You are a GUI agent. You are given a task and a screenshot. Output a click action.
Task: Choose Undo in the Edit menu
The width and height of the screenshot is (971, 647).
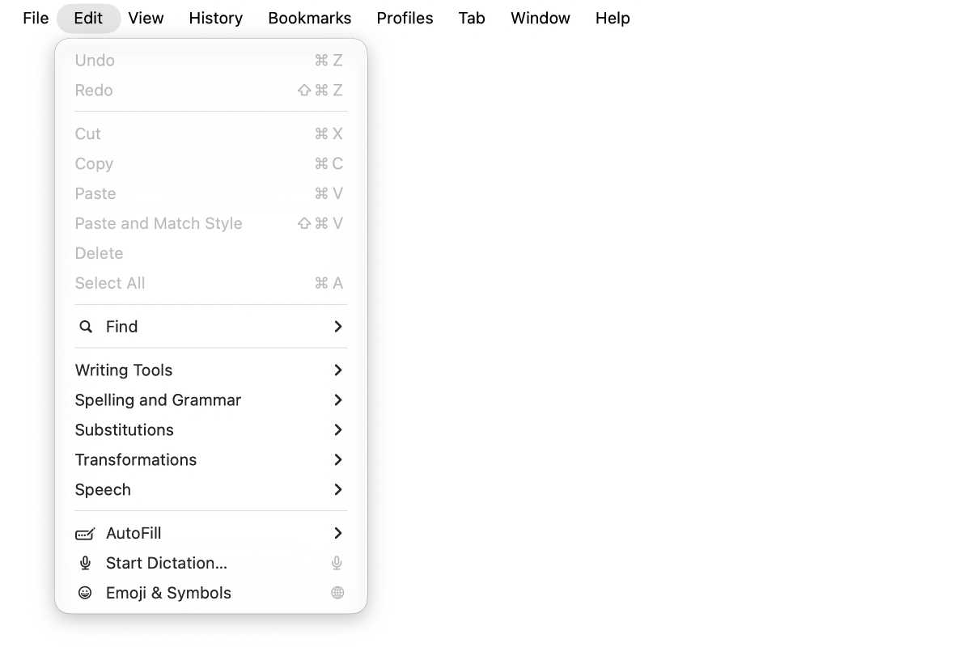(x=211, y=61)
